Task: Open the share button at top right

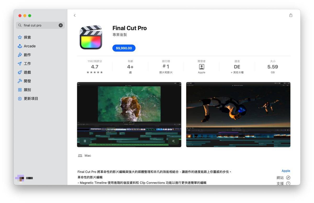Action: (x=291, y=15)
